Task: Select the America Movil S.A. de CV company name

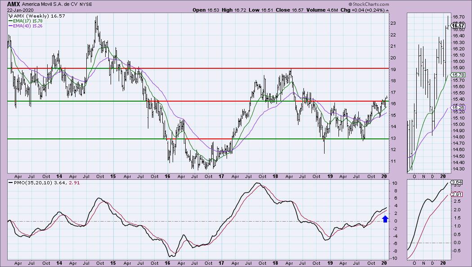Action: (50, 4)
